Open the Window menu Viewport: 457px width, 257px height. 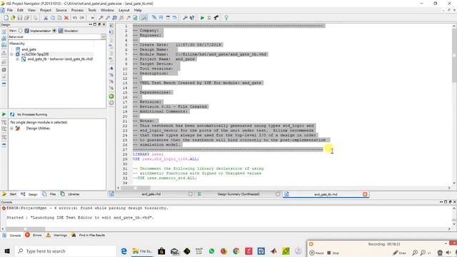(107, 10)
